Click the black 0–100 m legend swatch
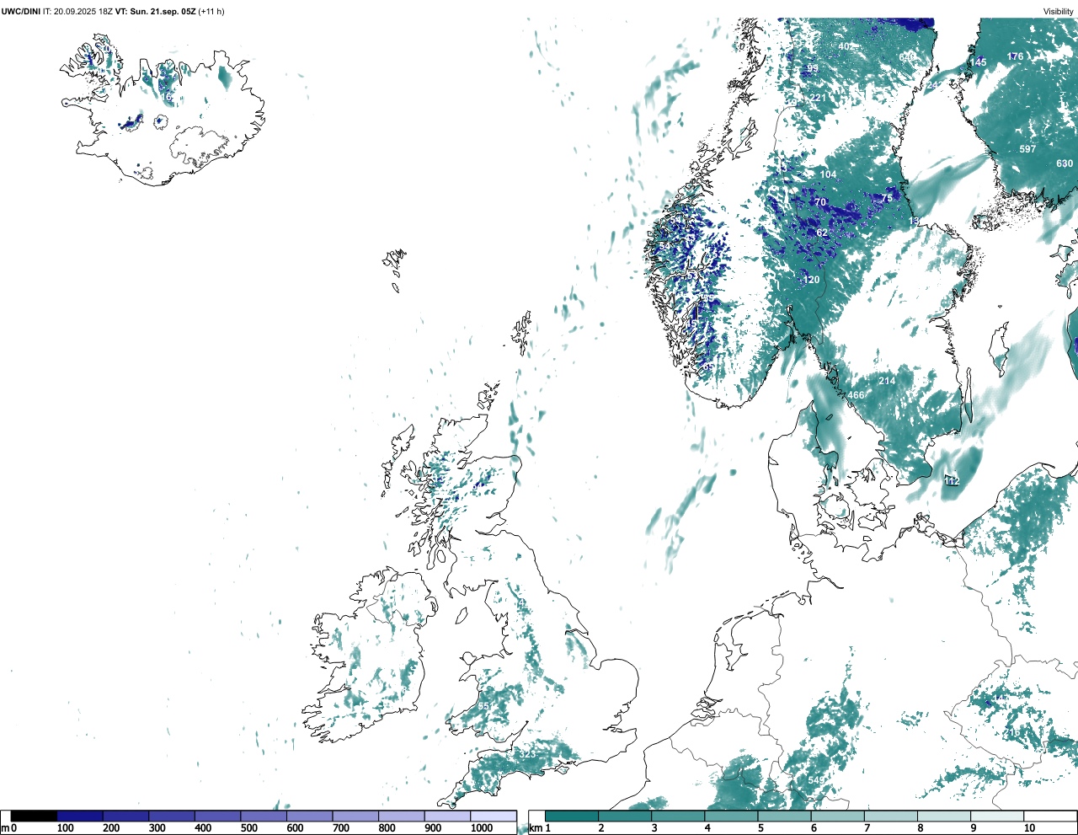The width and height of the screenshot is (1078, 835). tap(34, 816)
